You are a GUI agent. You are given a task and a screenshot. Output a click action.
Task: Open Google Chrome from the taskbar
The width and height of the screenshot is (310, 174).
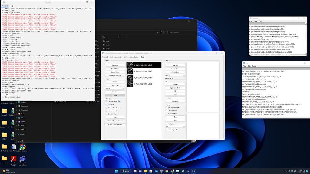pos(167,171)
